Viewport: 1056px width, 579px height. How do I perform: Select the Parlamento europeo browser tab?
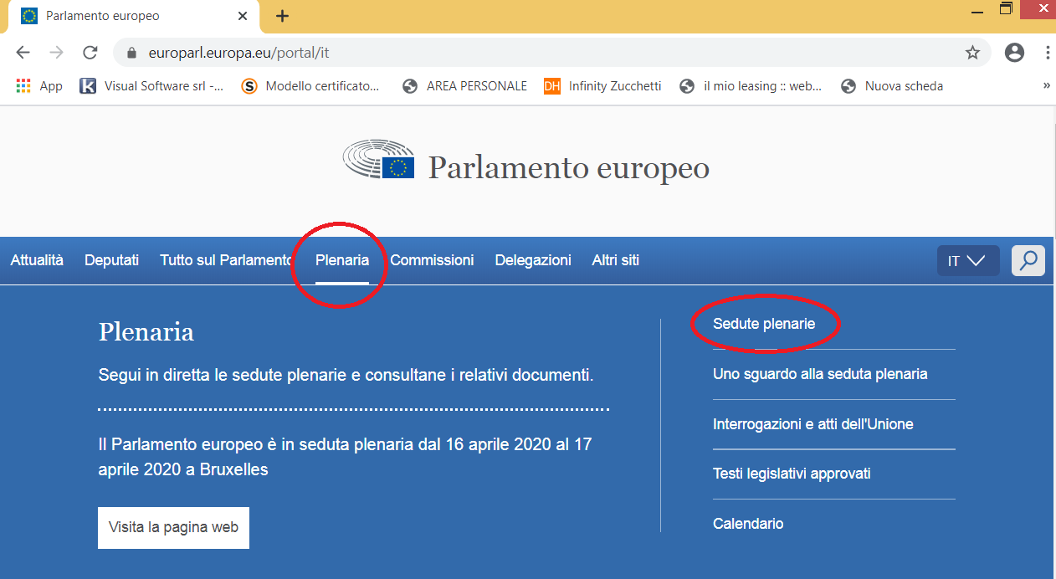pos(134,17)
